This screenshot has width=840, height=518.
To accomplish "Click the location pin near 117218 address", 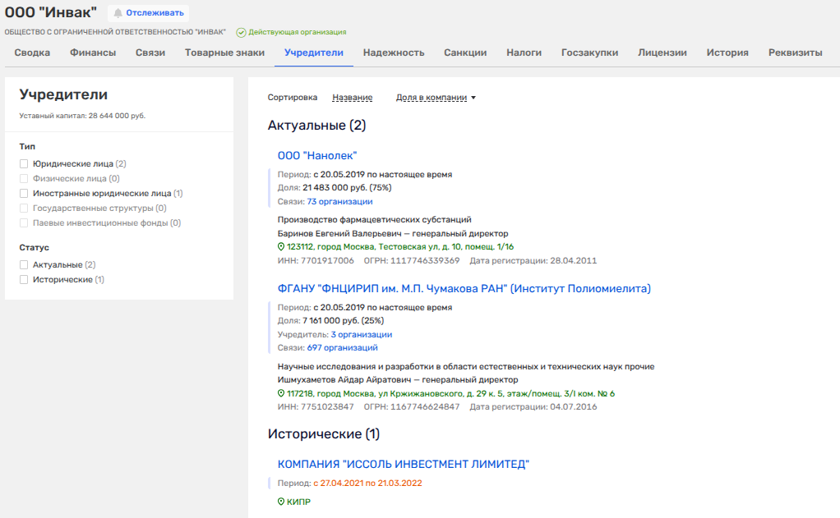I will click(x=281, y=393).
